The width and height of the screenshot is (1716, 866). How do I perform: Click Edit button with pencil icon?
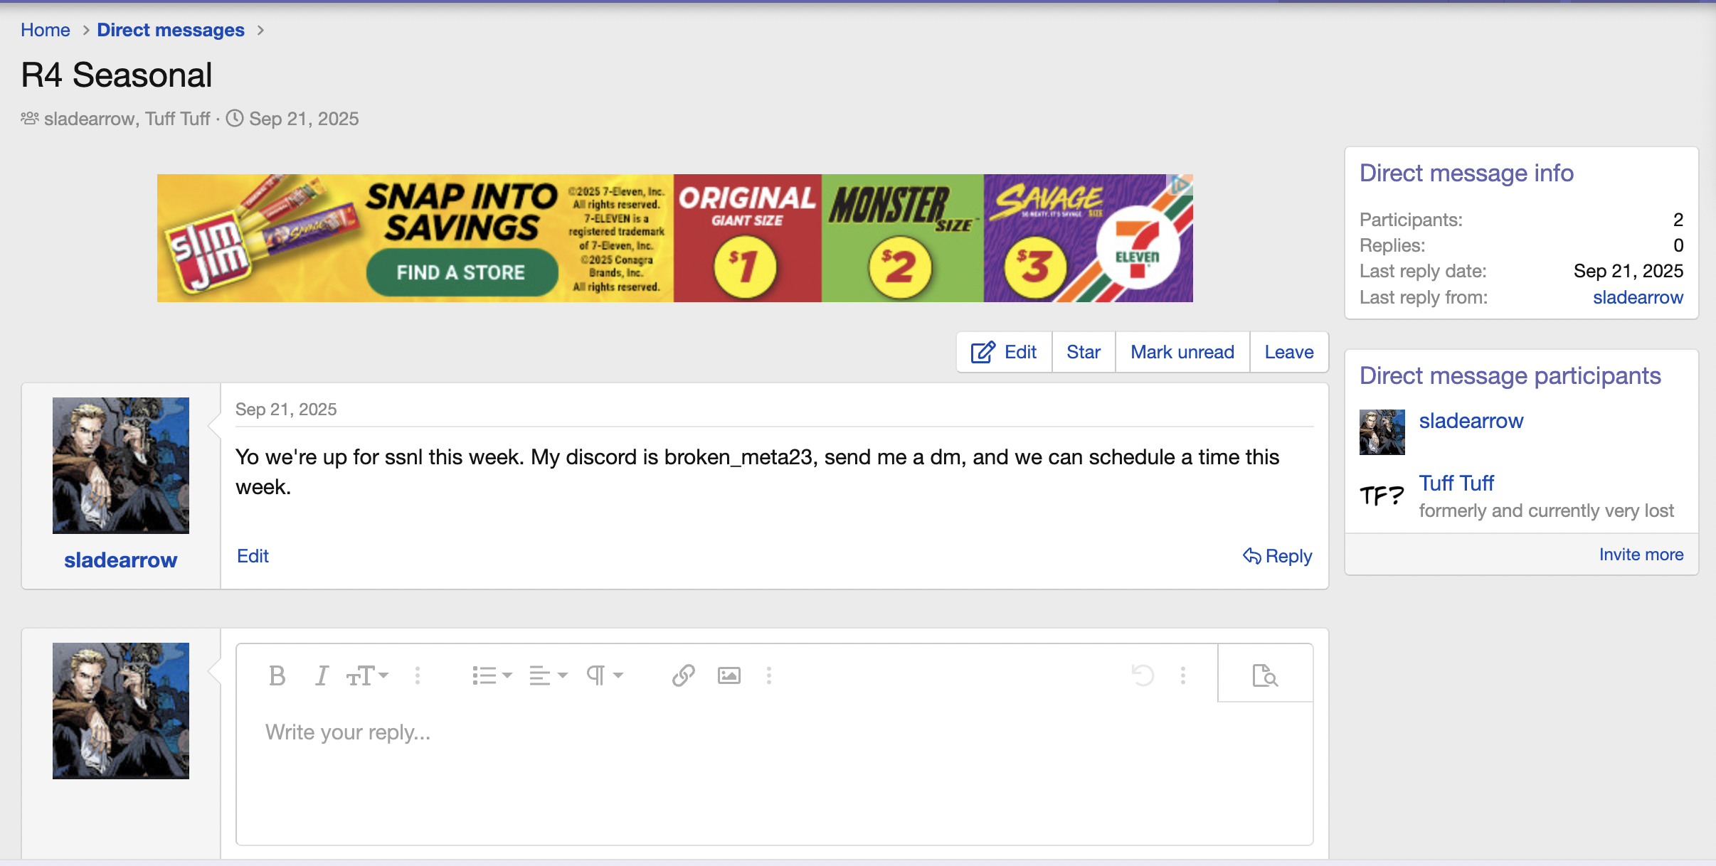click(x=1004, y=352)
